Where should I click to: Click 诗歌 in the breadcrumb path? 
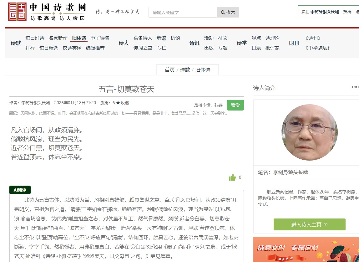185,70
